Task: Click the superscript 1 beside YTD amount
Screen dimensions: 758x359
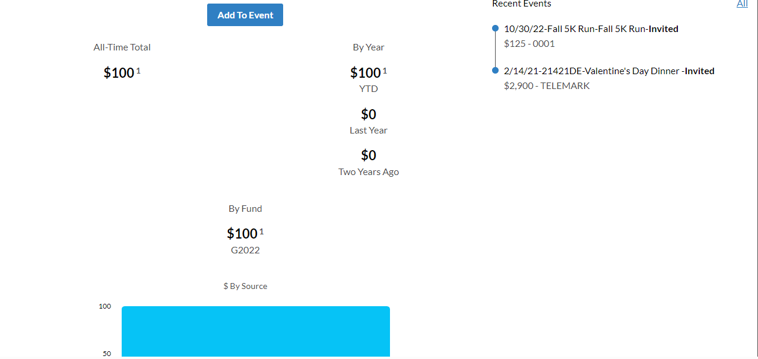Action: tap(385, 71)
